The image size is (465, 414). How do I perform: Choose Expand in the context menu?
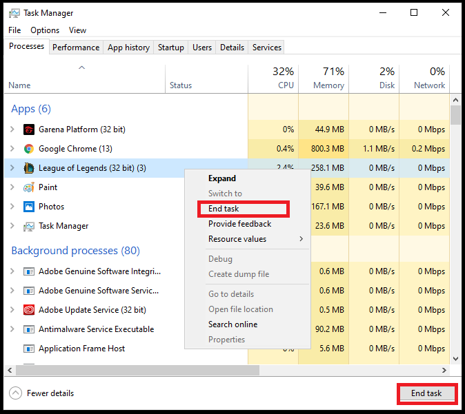pyautogui.click(x=247, y=178)
